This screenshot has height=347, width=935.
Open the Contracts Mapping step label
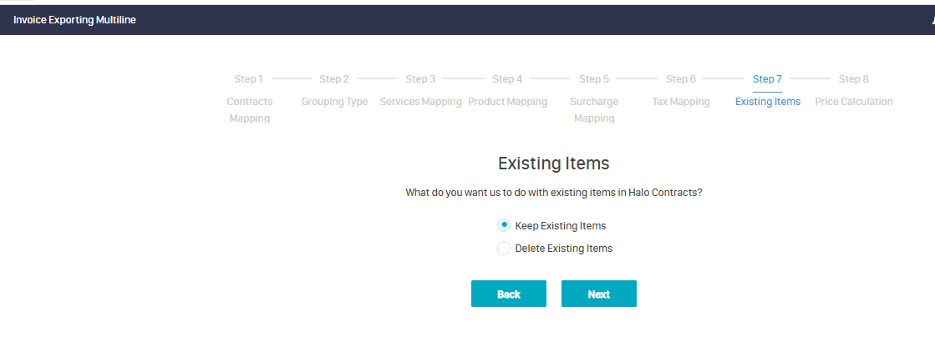pos(250,109)
